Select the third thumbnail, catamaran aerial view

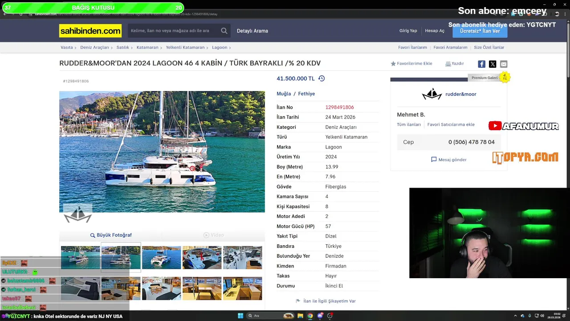161,257
